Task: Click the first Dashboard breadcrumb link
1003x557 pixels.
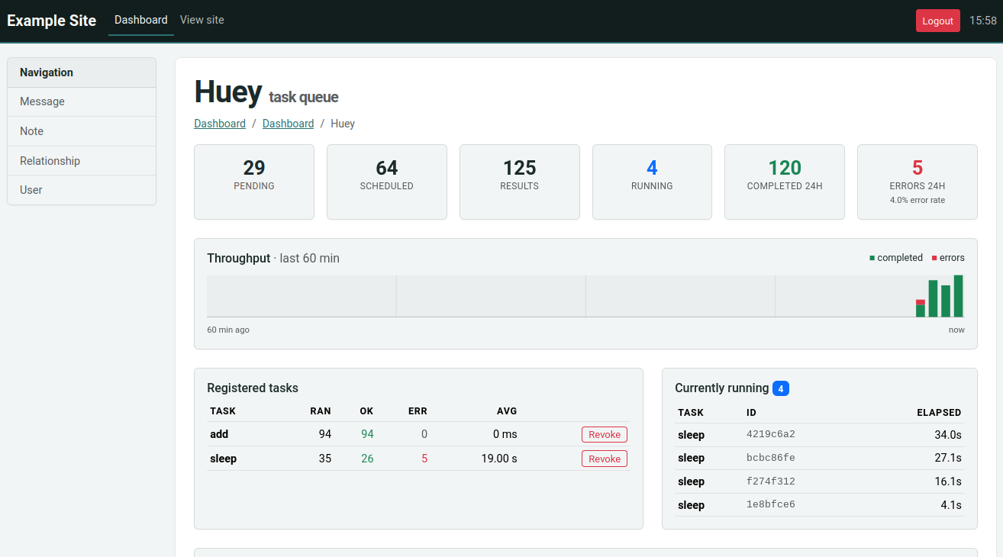Action: [220, 124]
